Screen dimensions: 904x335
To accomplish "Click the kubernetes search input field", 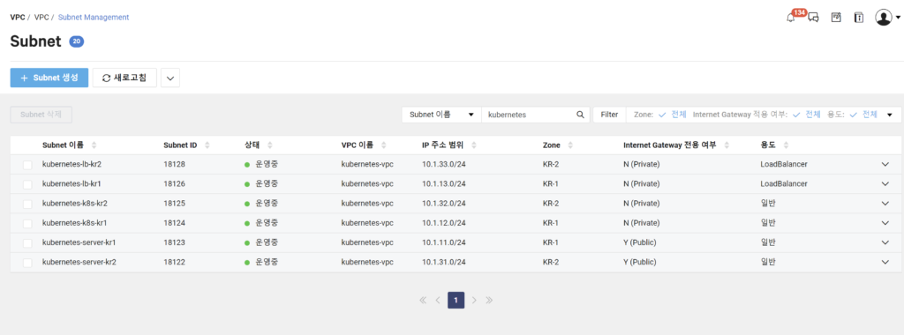I will [x=529, y=115].
